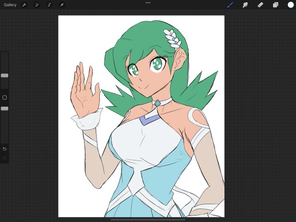Image resolution: width=296 pixels, height=222 pixels.
Task: Open the Gallery
Action: point(10,5)
